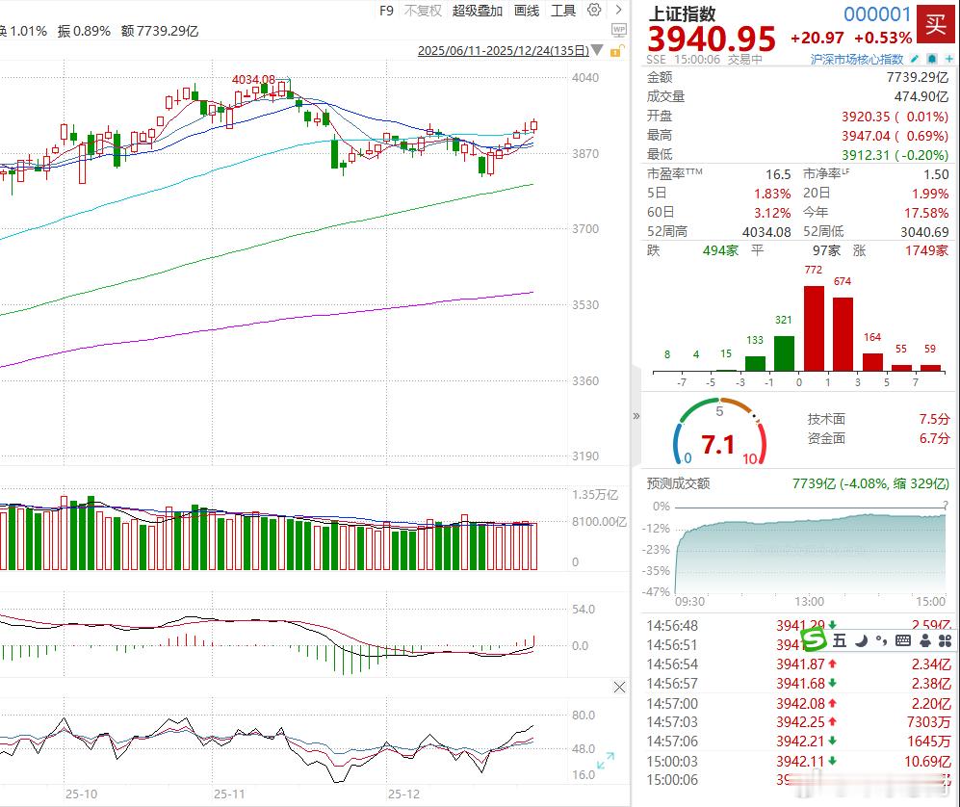The width and height of the screenshot is (960, 807).
Task: Click 涨 1749家 count
Action: coord(926,250)
